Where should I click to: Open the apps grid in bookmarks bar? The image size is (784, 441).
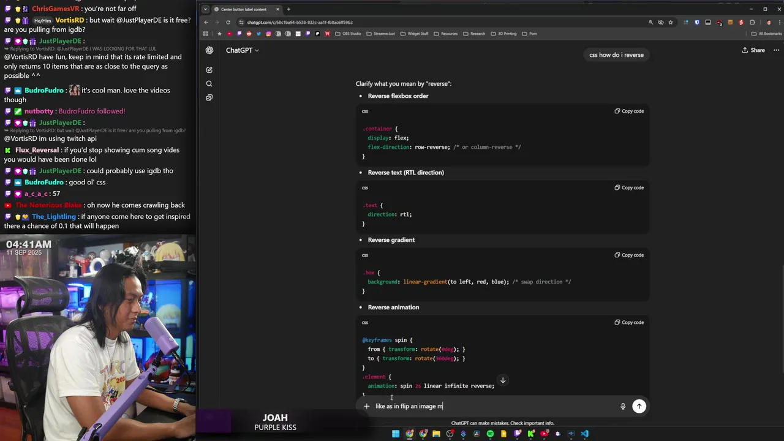coord(206,34)
